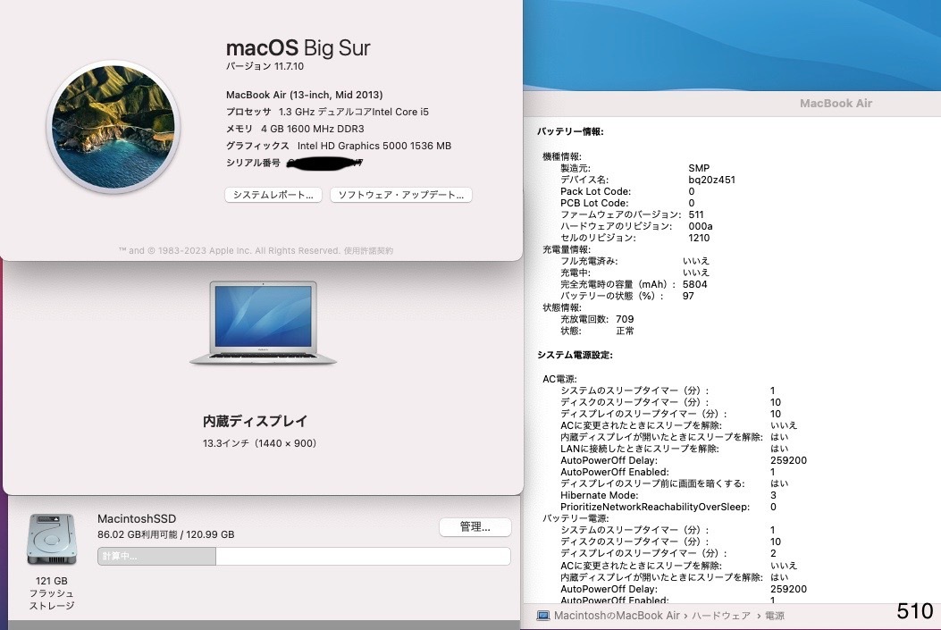Screen dimensions: 941x630
Task: Click the バージョン 11.7.10 text
Action: (265, 66)
